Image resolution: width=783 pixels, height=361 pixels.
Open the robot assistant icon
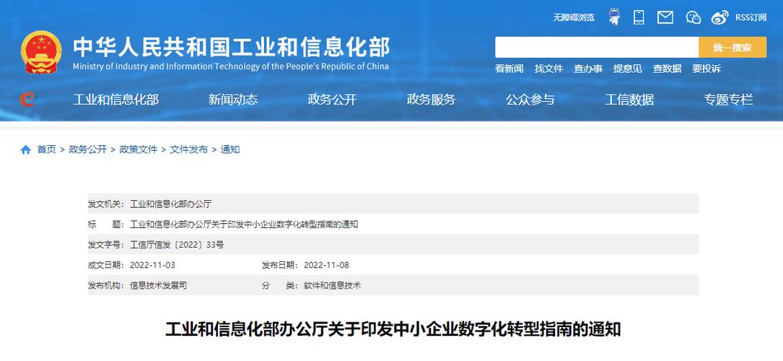[615, 17]
